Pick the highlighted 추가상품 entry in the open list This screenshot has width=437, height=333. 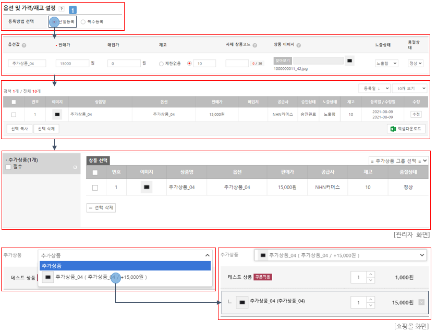coord(125,266)
